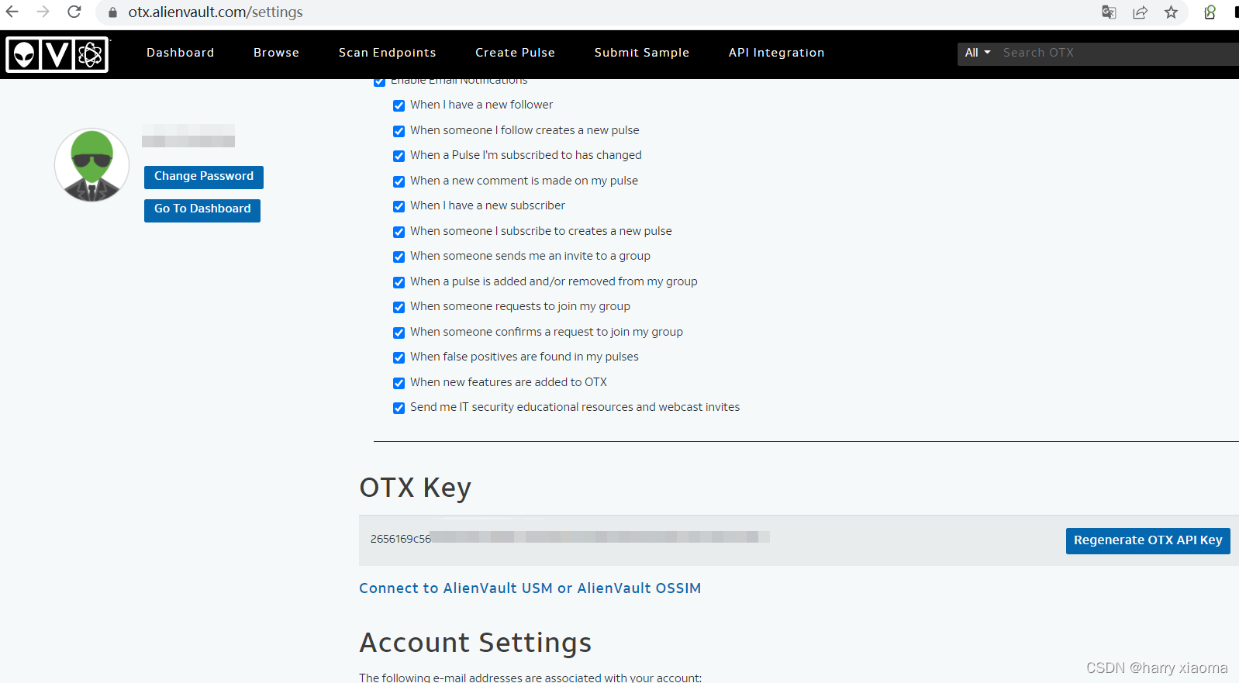Uncheck 'When I have a new follower'

pos(399,105)
